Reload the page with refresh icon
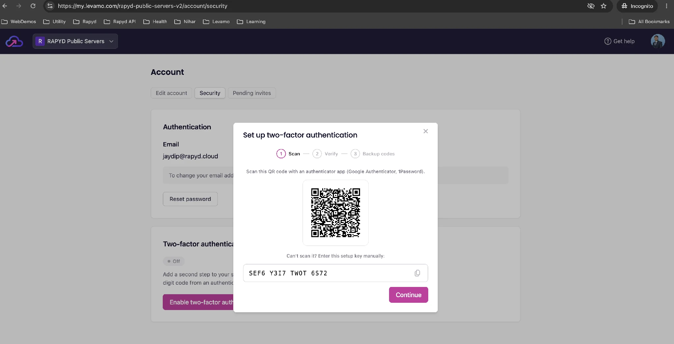The width and height of the screenshot is (674, 344). pyautogui.click(x=33, y=6)
